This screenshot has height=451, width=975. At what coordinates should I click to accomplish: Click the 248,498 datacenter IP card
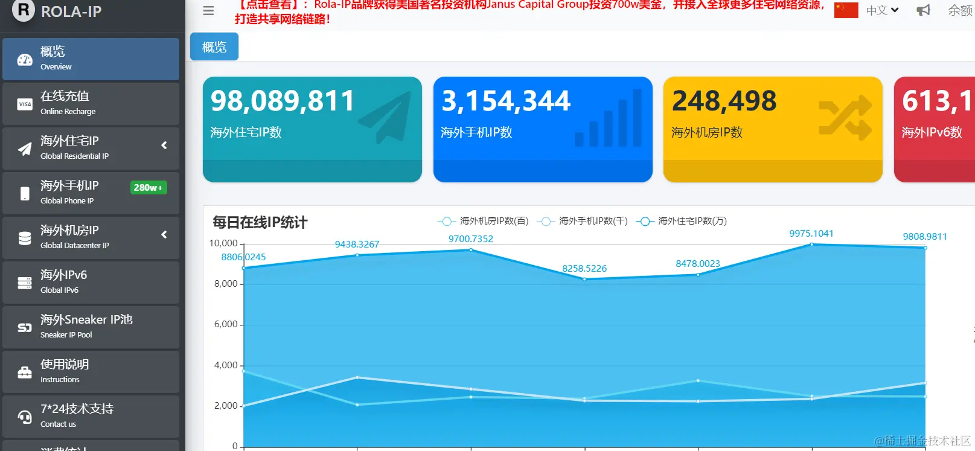tap(773, 129)
